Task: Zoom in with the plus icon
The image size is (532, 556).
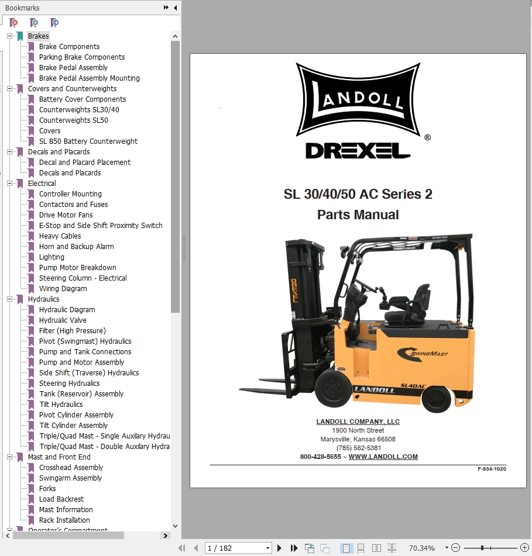Action: [524, 548]
